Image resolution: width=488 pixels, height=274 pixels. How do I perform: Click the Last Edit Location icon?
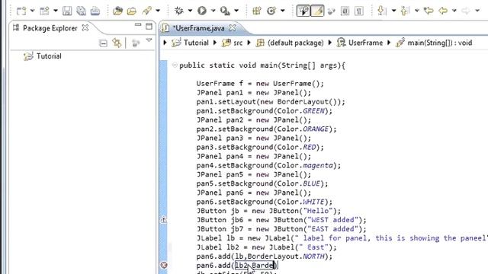(429, 11)
